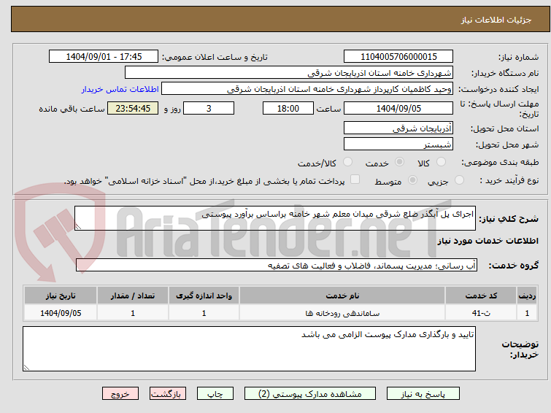Click the 'چاپ' print button
This screenshot has height=413, width=551.
coord(215,394)
